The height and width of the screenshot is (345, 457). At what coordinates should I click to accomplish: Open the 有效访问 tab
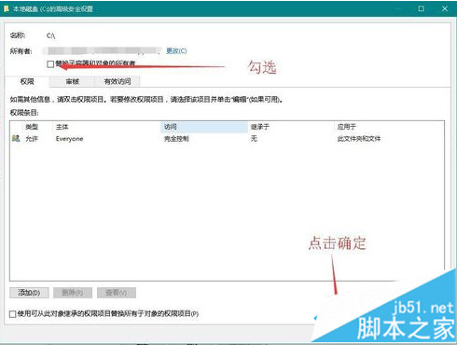pos(118,81)
